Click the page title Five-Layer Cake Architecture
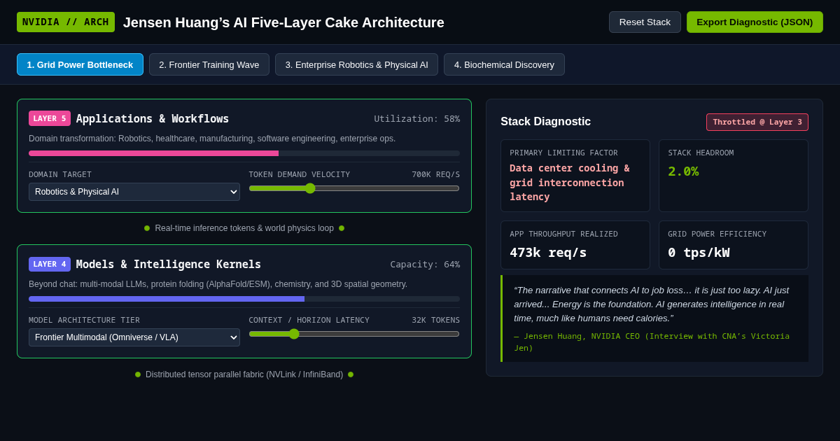 pyautogui.click(x=283, y=22)
